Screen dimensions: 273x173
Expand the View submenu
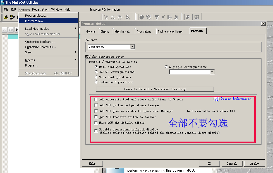coord(48,52)
